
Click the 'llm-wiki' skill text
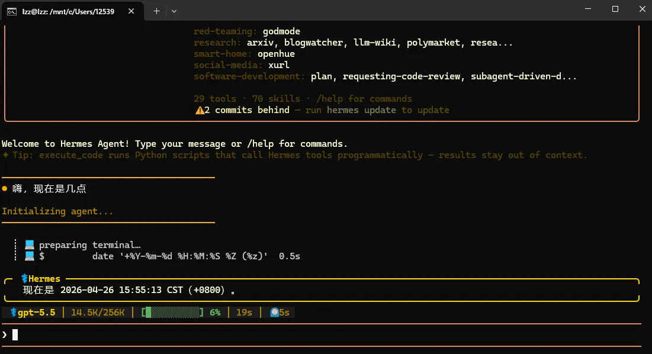374,43
